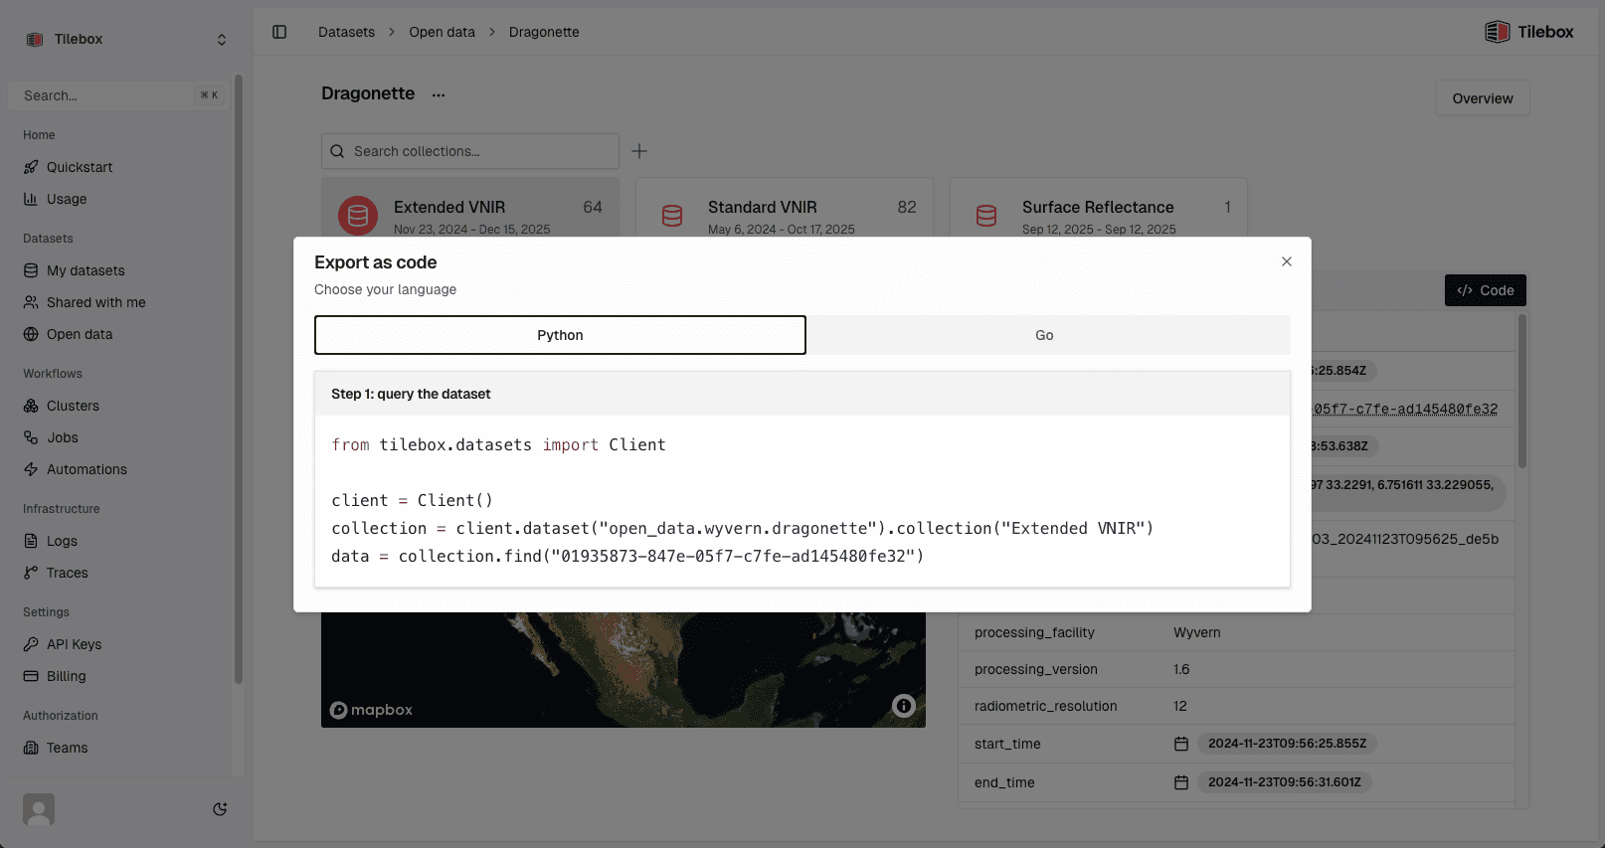The image size is (1605, 848).
Task: Toggle the sidebar panel icon
Action: [x=279, y=32]
